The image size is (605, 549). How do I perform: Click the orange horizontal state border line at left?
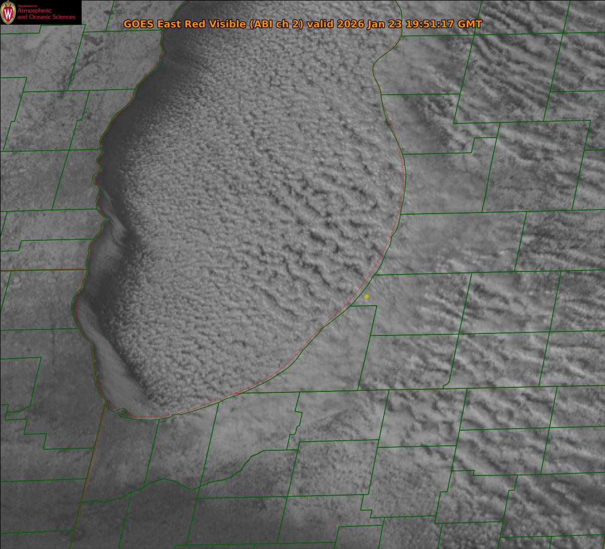point(40,270)
